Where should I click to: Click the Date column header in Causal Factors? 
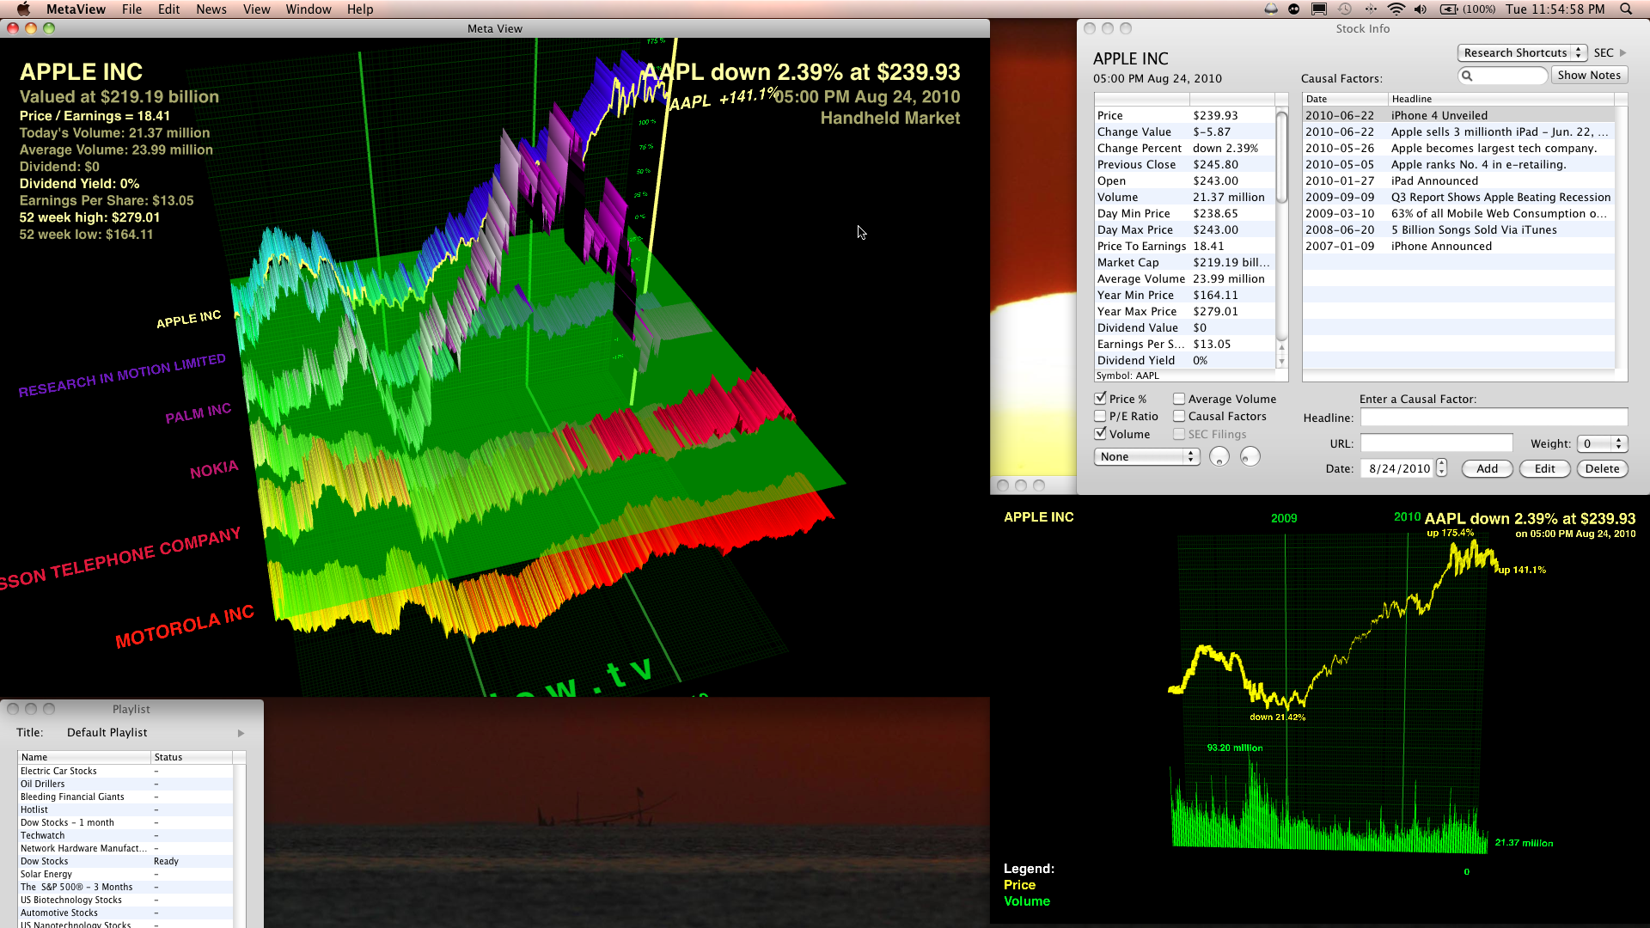(1345, 100)
